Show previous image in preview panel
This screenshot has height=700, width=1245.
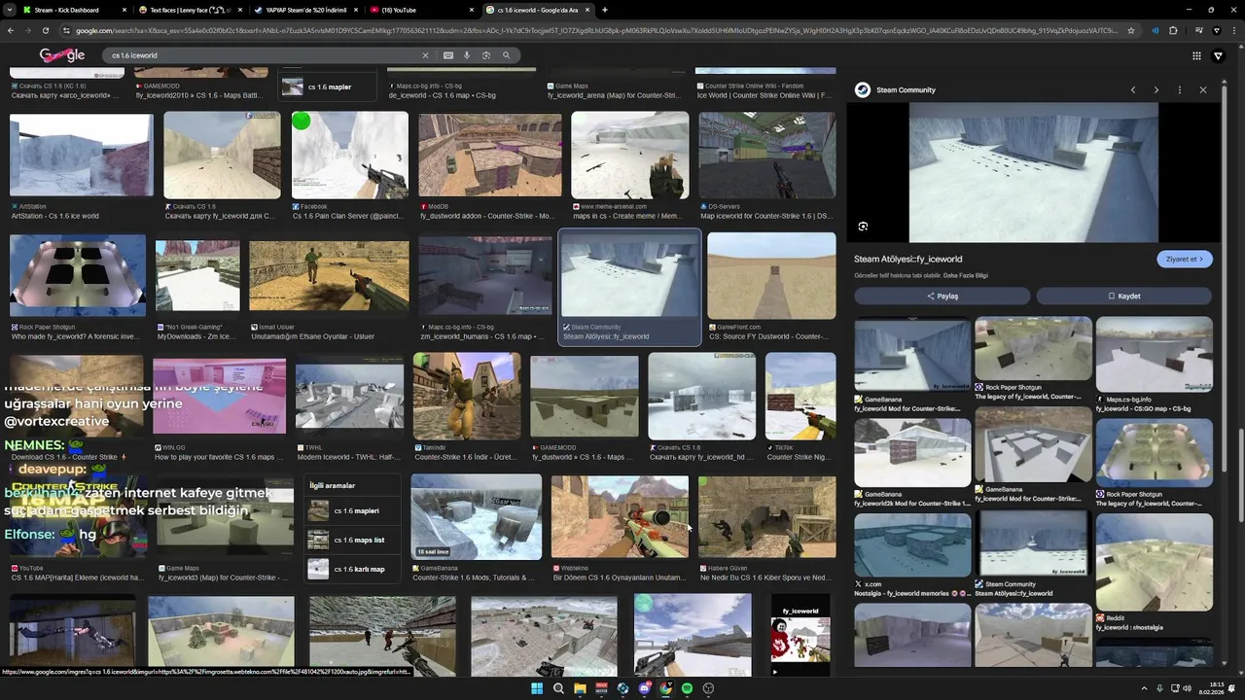click(1133, 89)
